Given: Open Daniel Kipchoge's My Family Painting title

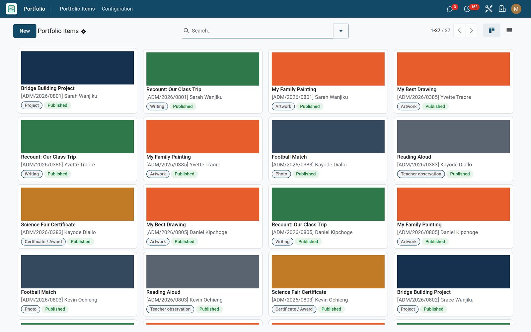Looking at the screenshot, I should 419,225.
